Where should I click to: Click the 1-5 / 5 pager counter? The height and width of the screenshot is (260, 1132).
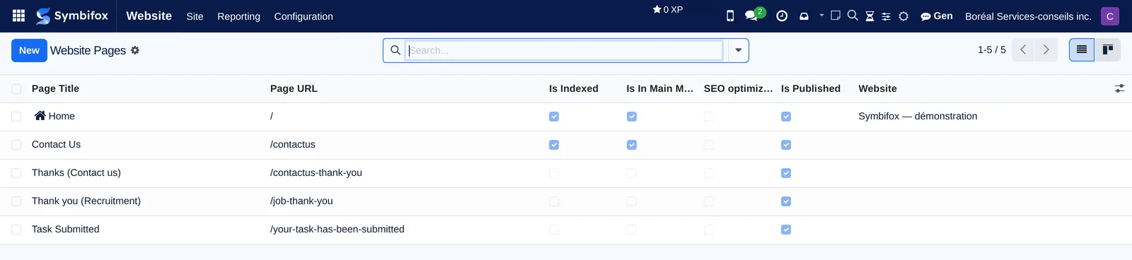991,49
